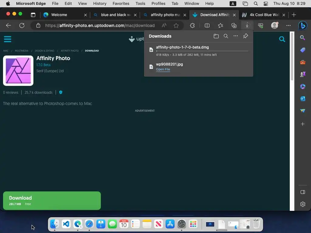
Task: Open sidebar Outlook icon
Action: pyautogui.click(x=303, y=99)
